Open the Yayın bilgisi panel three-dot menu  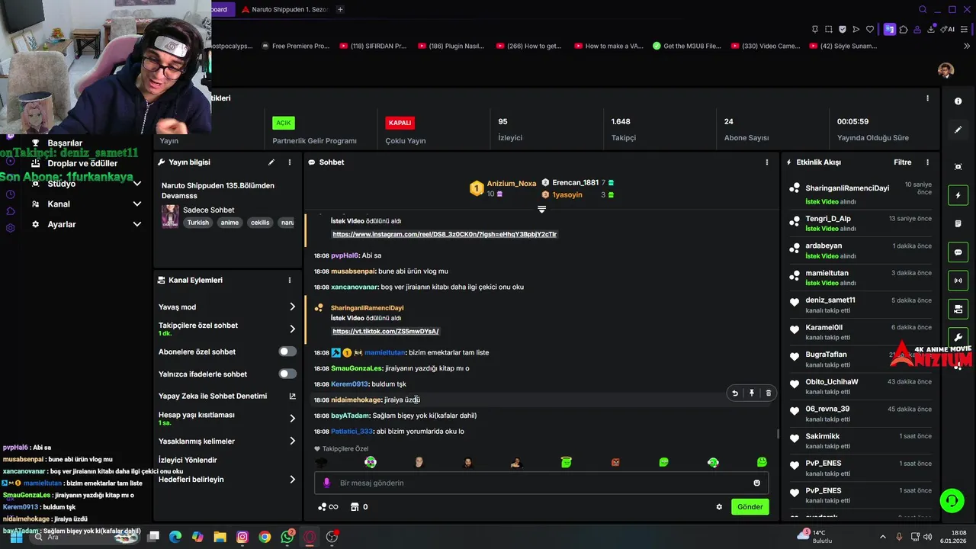290,162
